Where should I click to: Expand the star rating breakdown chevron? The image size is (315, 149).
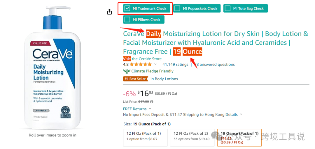155,64
